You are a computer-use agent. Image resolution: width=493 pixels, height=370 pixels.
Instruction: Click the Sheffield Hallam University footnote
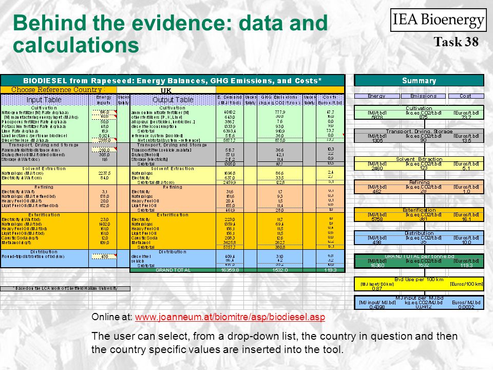pos(65,288)
